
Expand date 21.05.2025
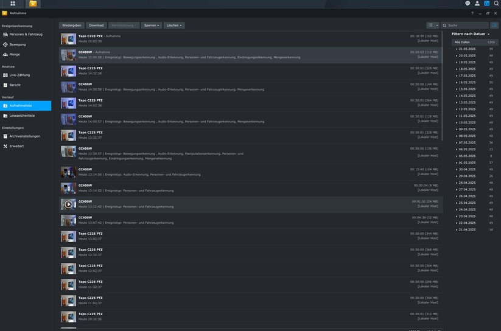(x=457, y=49)
